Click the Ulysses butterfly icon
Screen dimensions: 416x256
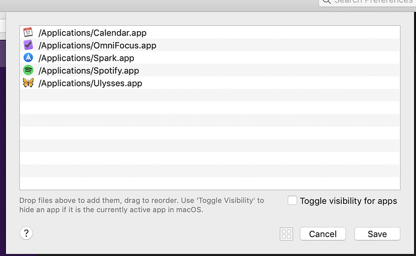point(28,83)
